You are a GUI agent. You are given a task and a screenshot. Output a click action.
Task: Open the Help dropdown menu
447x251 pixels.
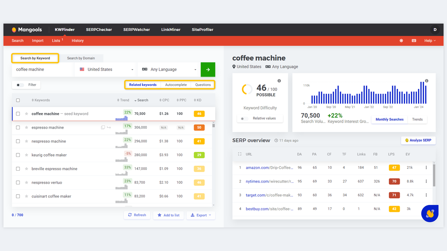(x=430, y=41)
